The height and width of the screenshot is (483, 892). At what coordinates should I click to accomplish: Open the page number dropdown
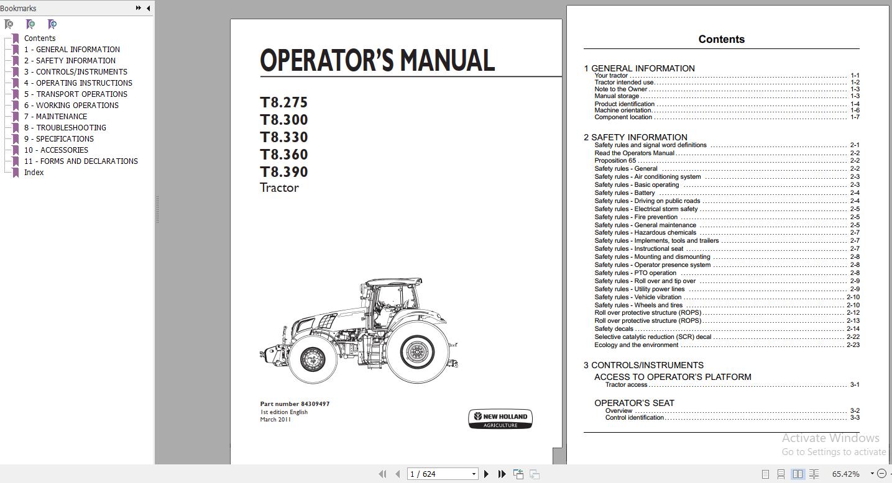click(474, 474)
